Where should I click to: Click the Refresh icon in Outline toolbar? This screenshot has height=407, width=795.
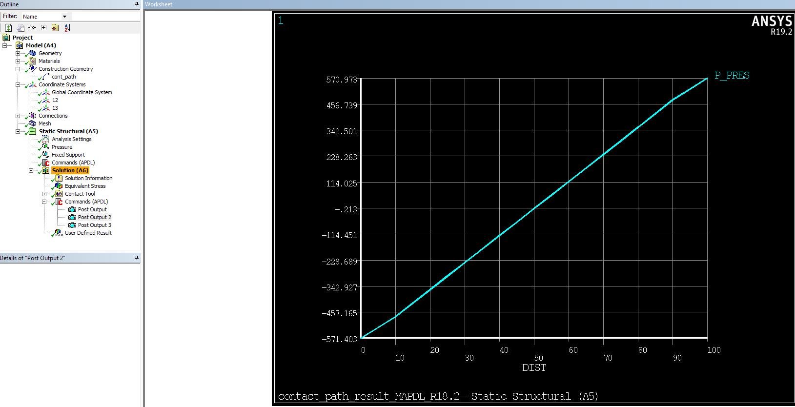pyautogui.click(x=8, y=28)
